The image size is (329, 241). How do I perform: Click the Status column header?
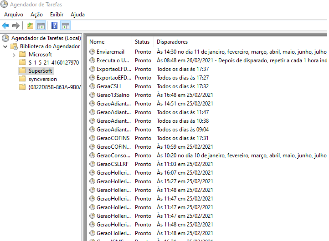(x=142, y=42)
